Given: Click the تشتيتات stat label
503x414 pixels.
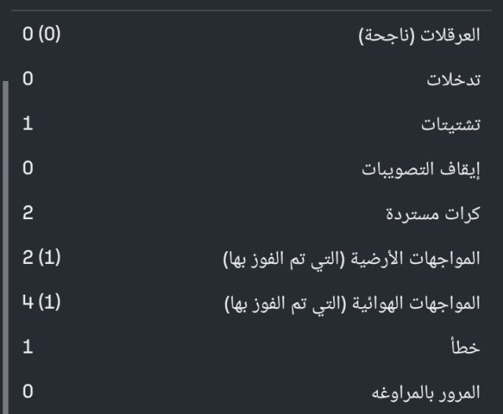Looking at the screenshot, I should (450, 124).
